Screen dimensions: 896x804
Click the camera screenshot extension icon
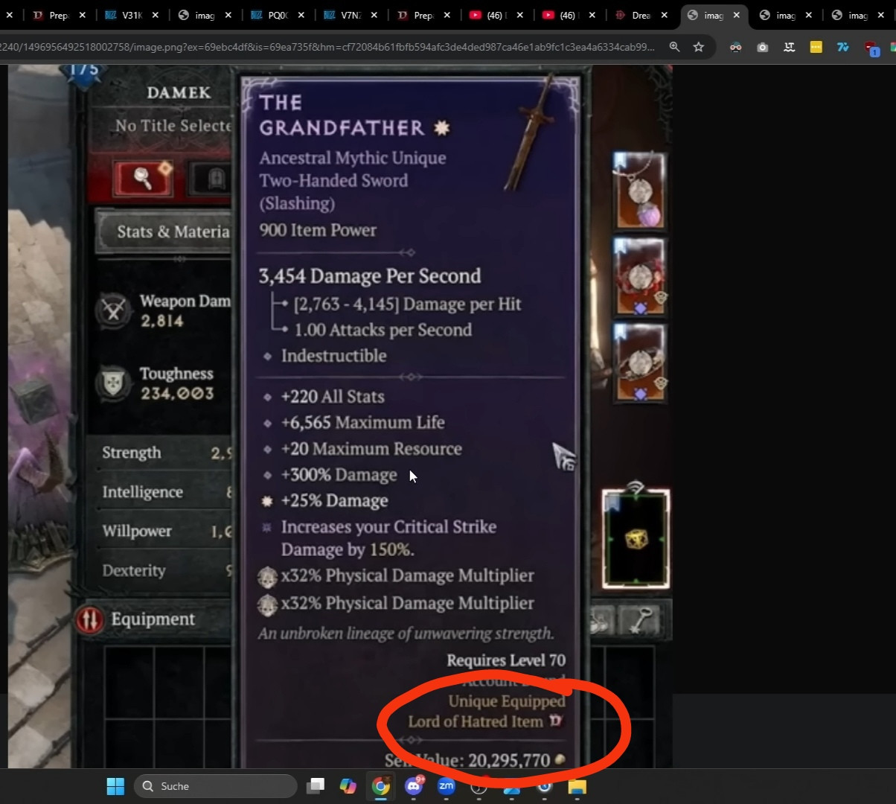click(762, 47)
